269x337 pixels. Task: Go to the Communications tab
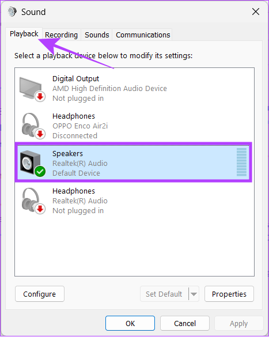pos(143,35)
